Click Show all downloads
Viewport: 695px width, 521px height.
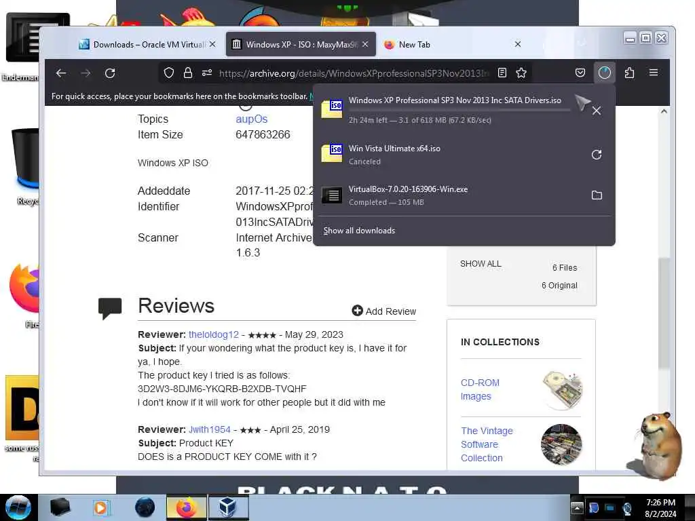pos(359,231)
